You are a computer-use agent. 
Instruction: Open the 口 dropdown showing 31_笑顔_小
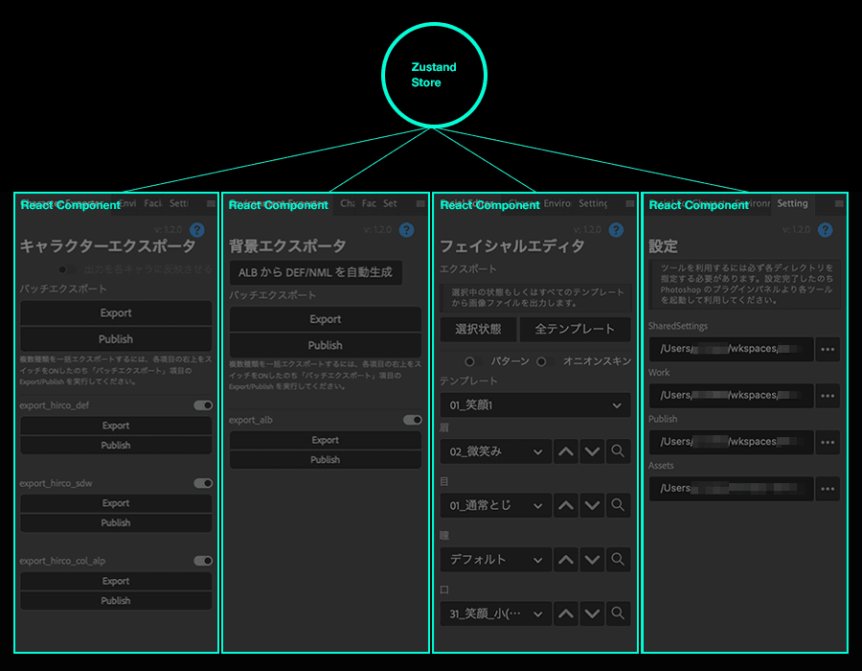(x=495, y=613)
